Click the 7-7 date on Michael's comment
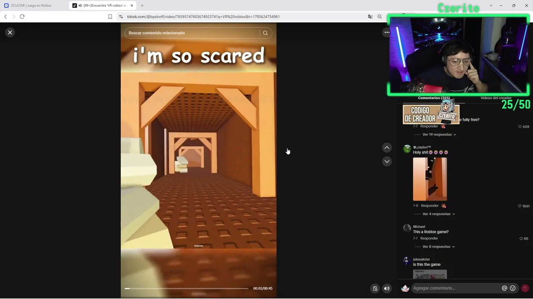533x299 pixels. 415,238
